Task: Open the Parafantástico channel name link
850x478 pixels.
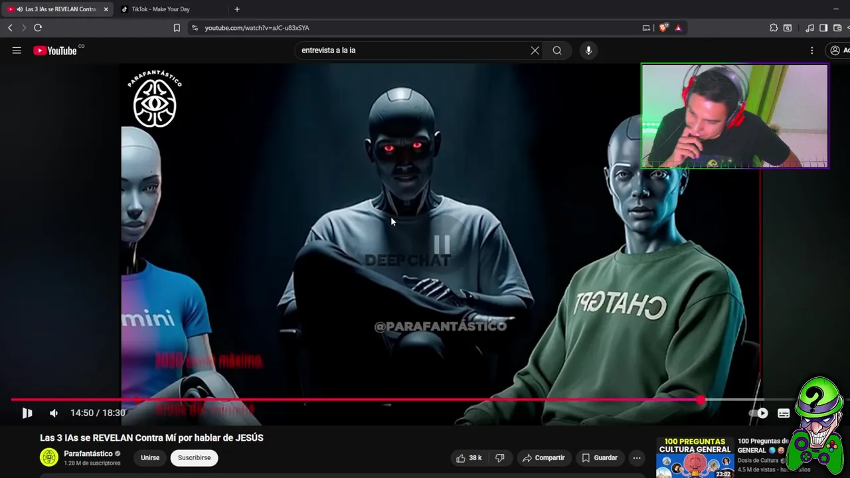Action: point(88,453)
